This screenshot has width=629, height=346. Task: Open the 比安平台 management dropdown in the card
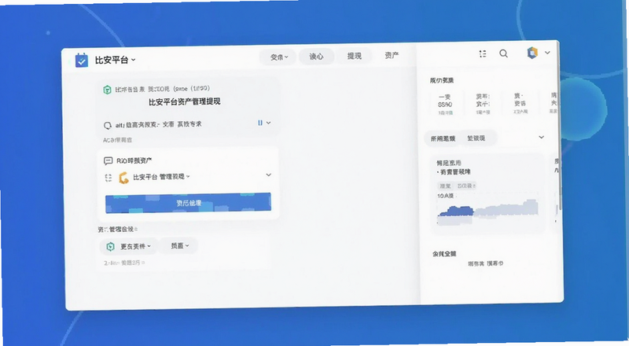161,177
